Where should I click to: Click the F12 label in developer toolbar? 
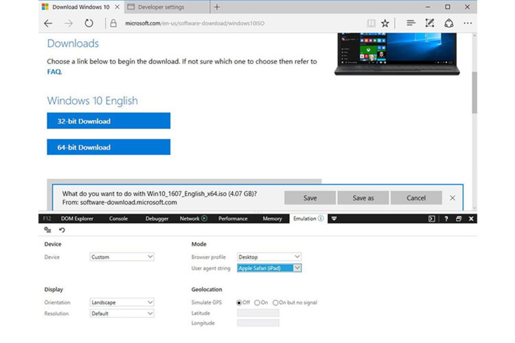[x=47, y=219]
